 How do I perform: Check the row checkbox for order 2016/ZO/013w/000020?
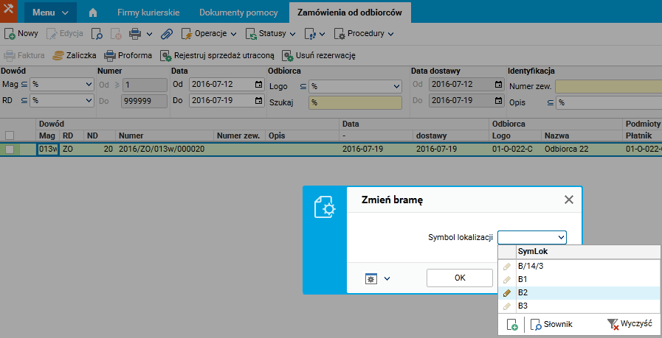[x=10, y=149]
